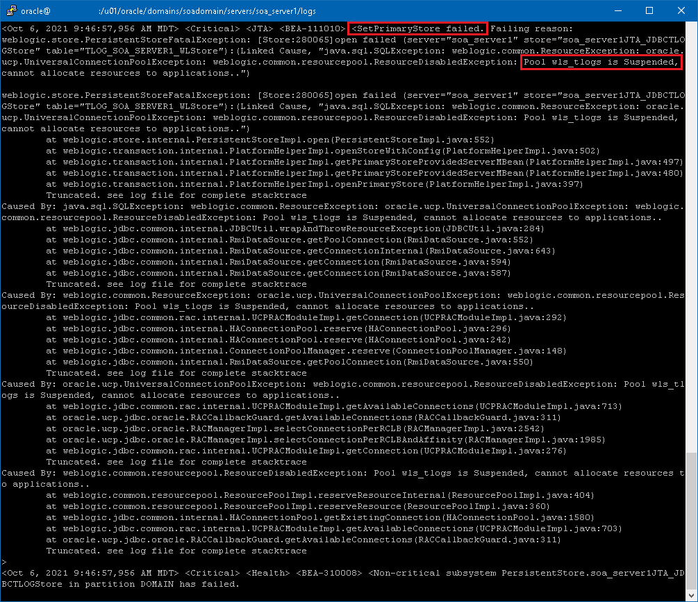698x602 pixels.
Task: Click the <JTA> subsystem tag
Action: (259, 28)
